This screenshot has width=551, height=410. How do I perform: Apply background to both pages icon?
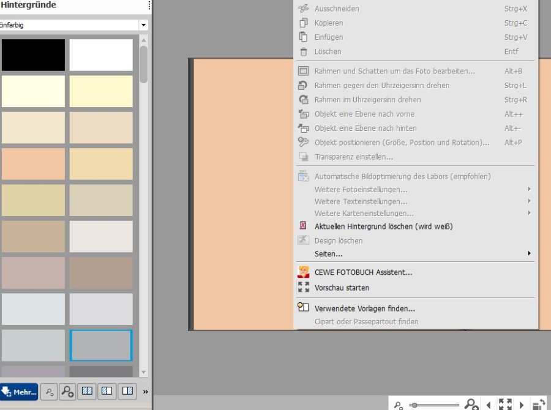87,391
